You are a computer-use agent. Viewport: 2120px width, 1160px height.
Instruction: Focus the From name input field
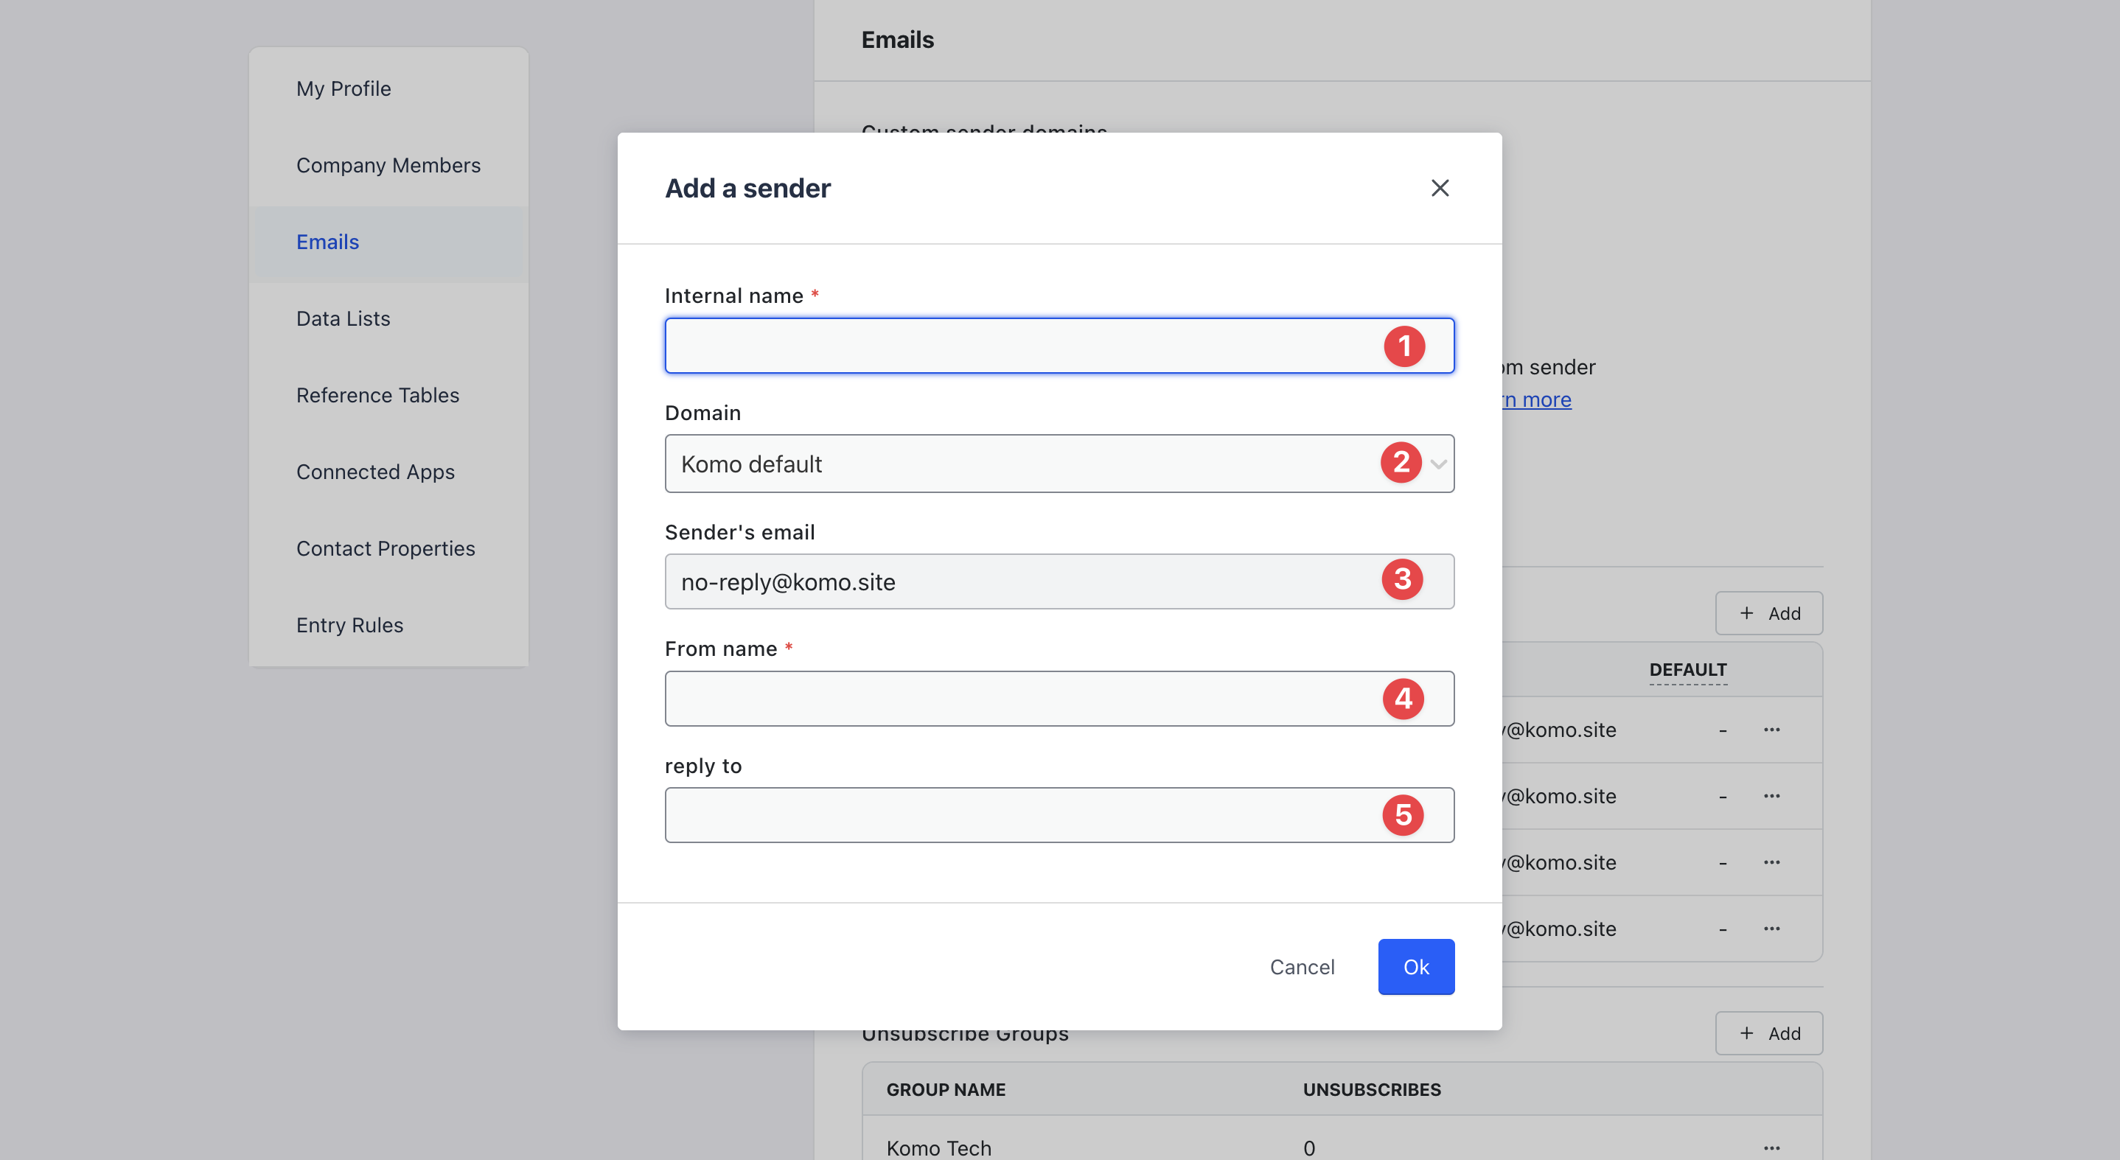pyautogui.click(x=1020, y=699)
